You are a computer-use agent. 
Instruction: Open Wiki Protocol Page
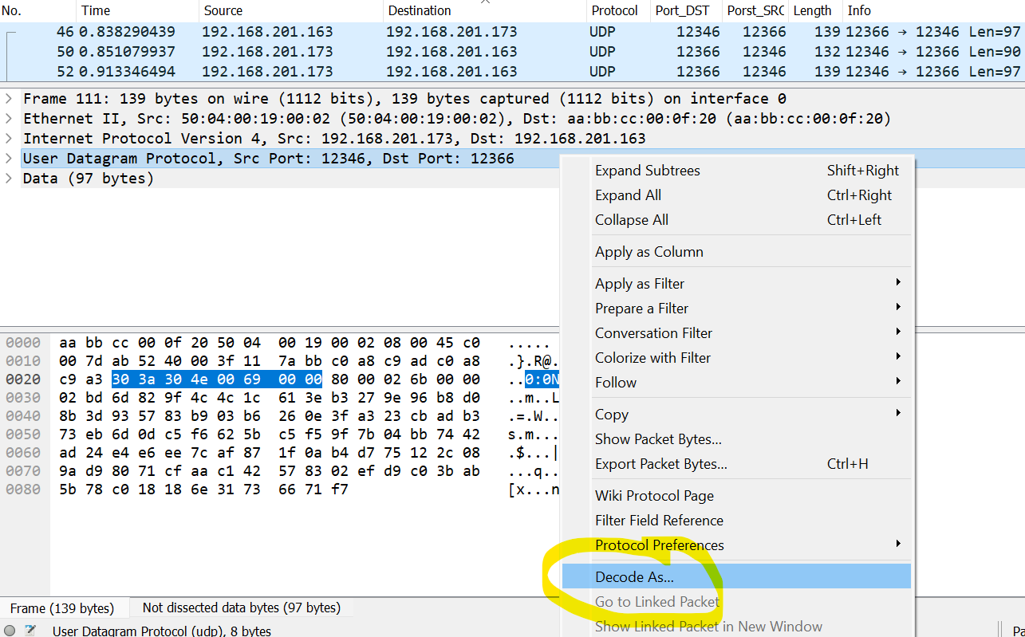[736, 496]
